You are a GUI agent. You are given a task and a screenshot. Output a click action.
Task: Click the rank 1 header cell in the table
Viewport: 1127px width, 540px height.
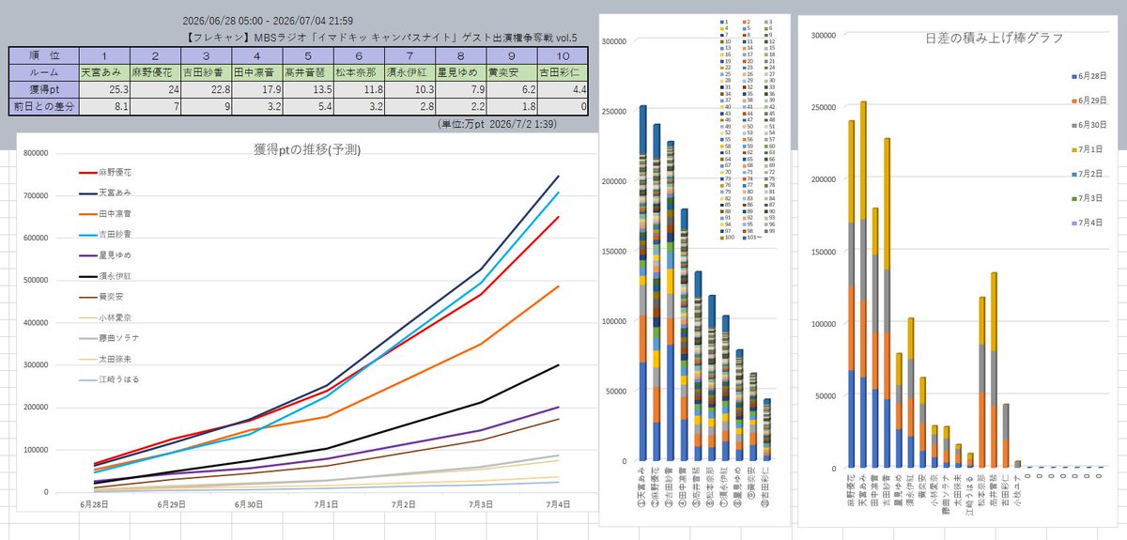[103, 55]
